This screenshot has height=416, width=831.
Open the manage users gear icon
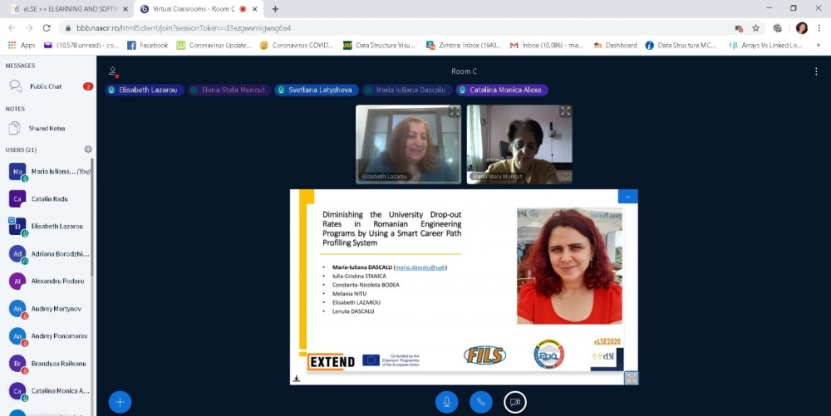tap(88, 149)
